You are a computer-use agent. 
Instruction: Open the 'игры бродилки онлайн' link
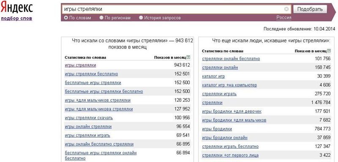point(225,138)
